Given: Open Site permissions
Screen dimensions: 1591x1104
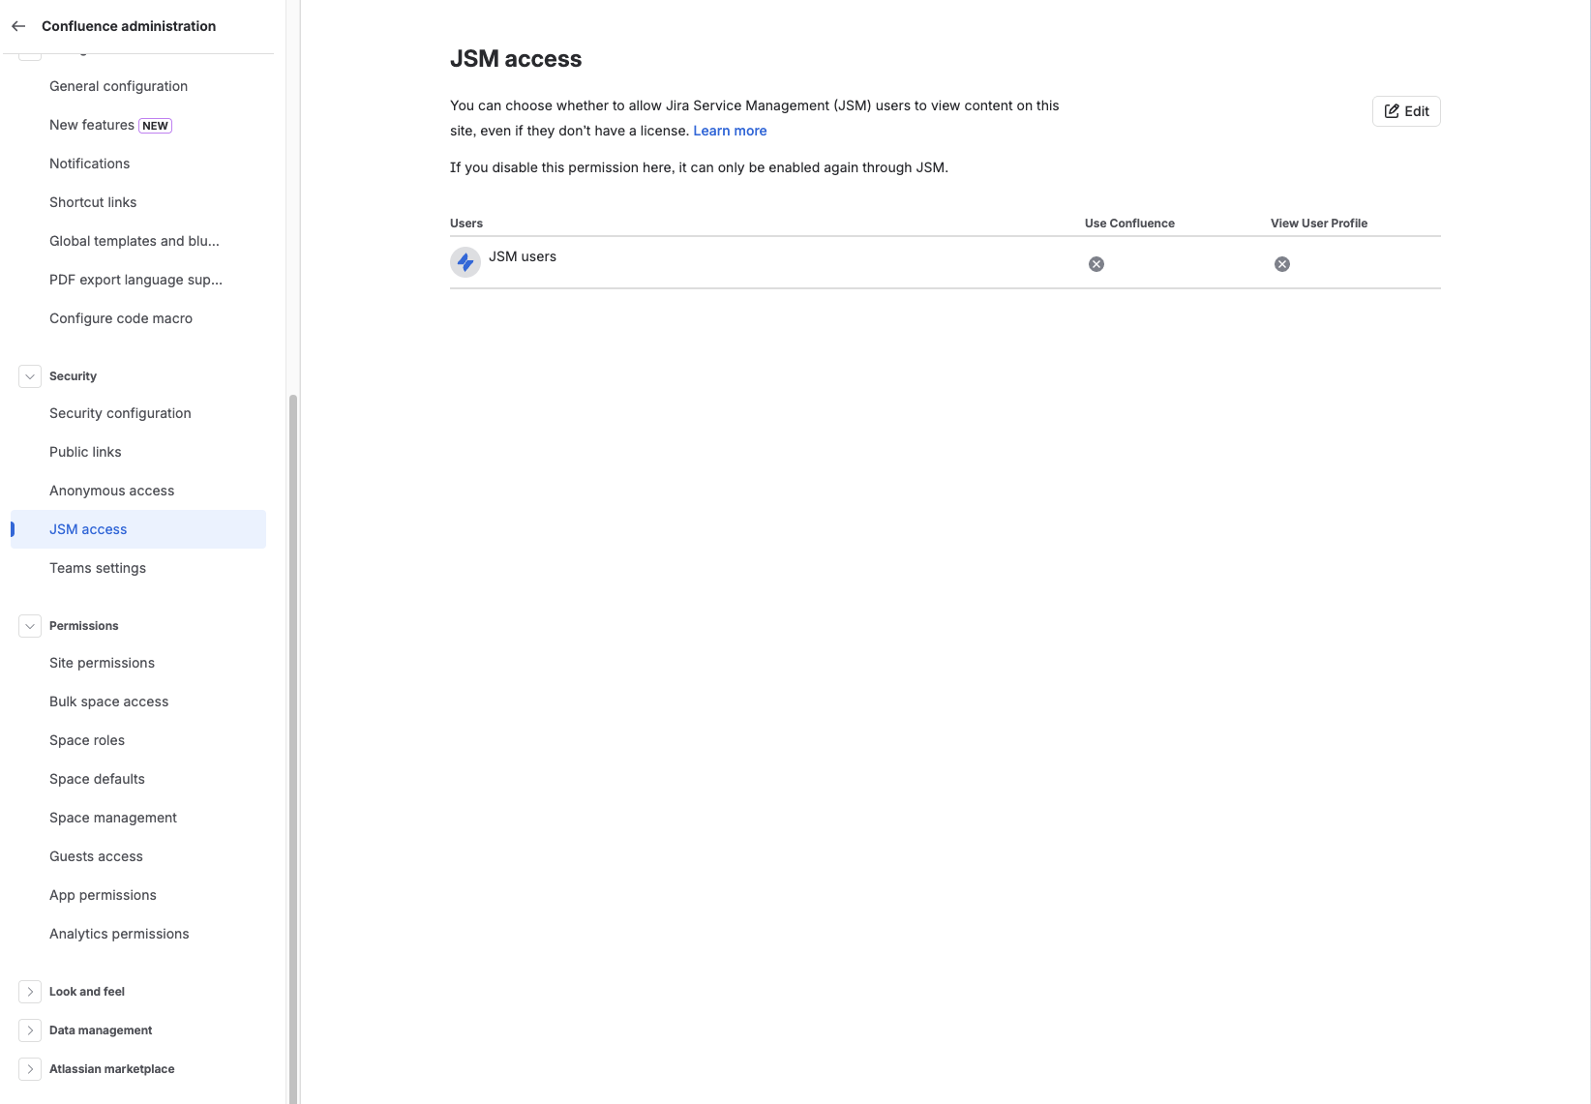Looking at the screenshot, I should click(138, 663).
